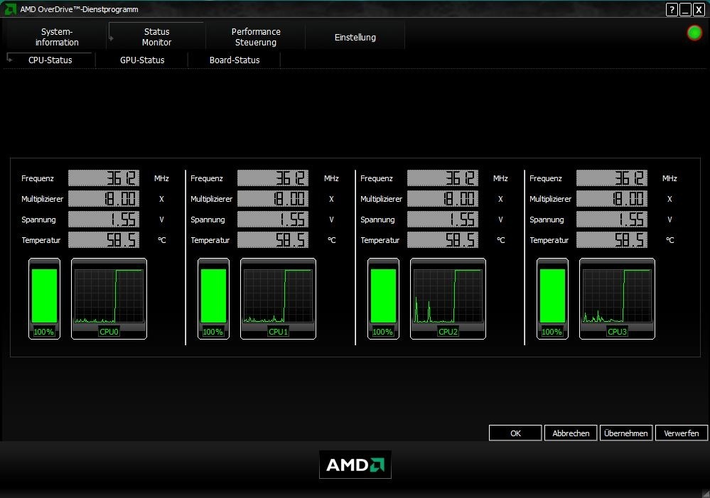
Task: Switch to the GPU-Status subtab
Action: click(x=142, y=60)
